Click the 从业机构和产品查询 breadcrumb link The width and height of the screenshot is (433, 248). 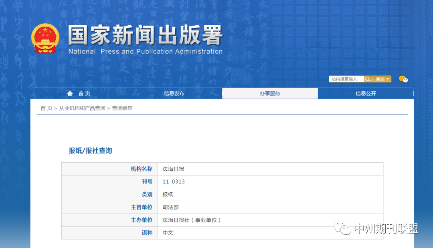(82, 108)
